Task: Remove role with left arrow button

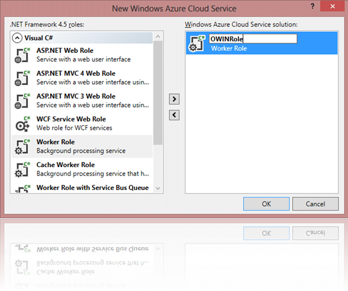Action: 174,115
